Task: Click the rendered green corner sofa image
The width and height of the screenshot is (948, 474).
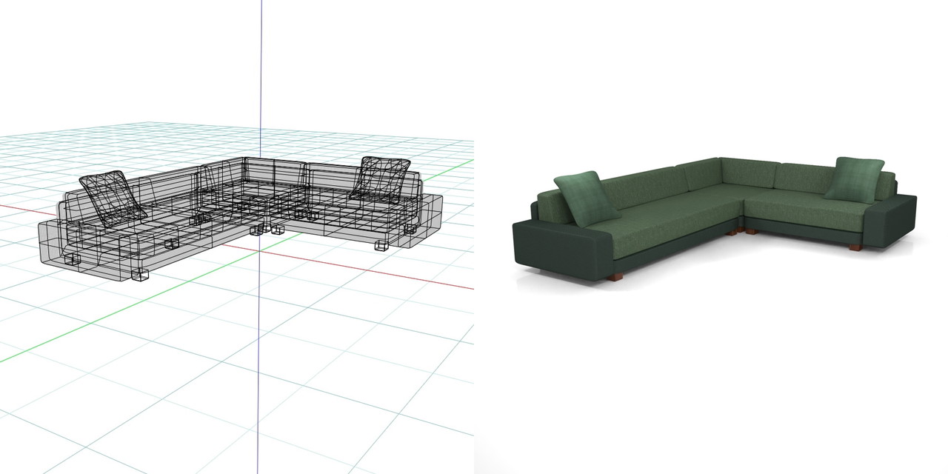Action: [x=715, y=218]
